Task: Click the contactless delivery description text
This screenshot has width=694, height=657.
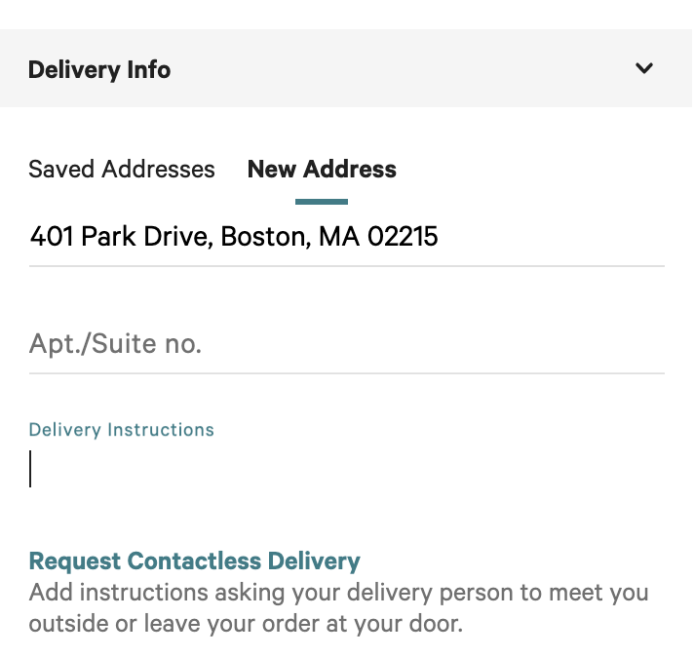Action: pos(338,594)
